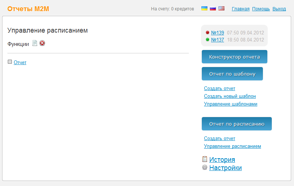Open Управление шаблонами link

click(x=230, y=104)
